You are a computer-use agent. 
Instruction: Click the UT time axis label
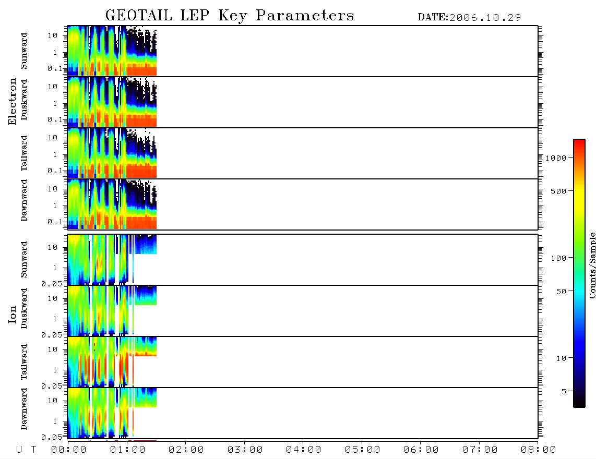click(x=26, y=450)
